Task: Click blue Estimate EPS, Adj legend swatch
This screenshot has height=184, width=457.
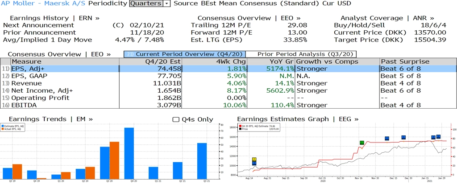Action: click(3, 126)
